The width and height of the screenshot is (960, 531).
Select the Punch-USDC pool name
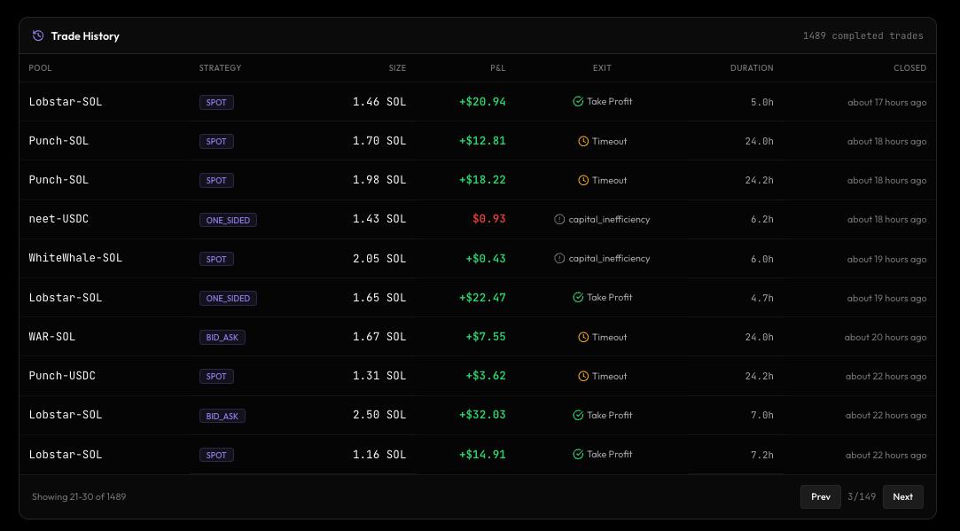(62, 376)
